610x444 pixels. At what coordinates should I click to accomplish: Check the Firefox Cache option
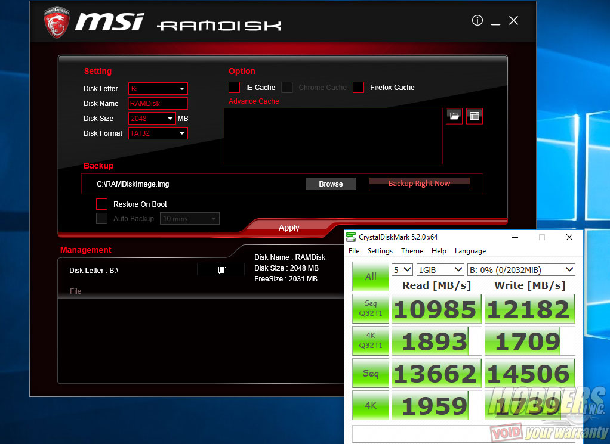[x=358, y=87]
